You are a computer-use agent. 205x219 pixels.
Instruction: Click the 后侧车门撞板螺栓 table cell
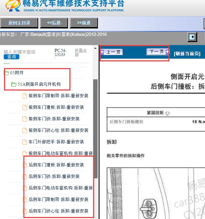(126, 122)
